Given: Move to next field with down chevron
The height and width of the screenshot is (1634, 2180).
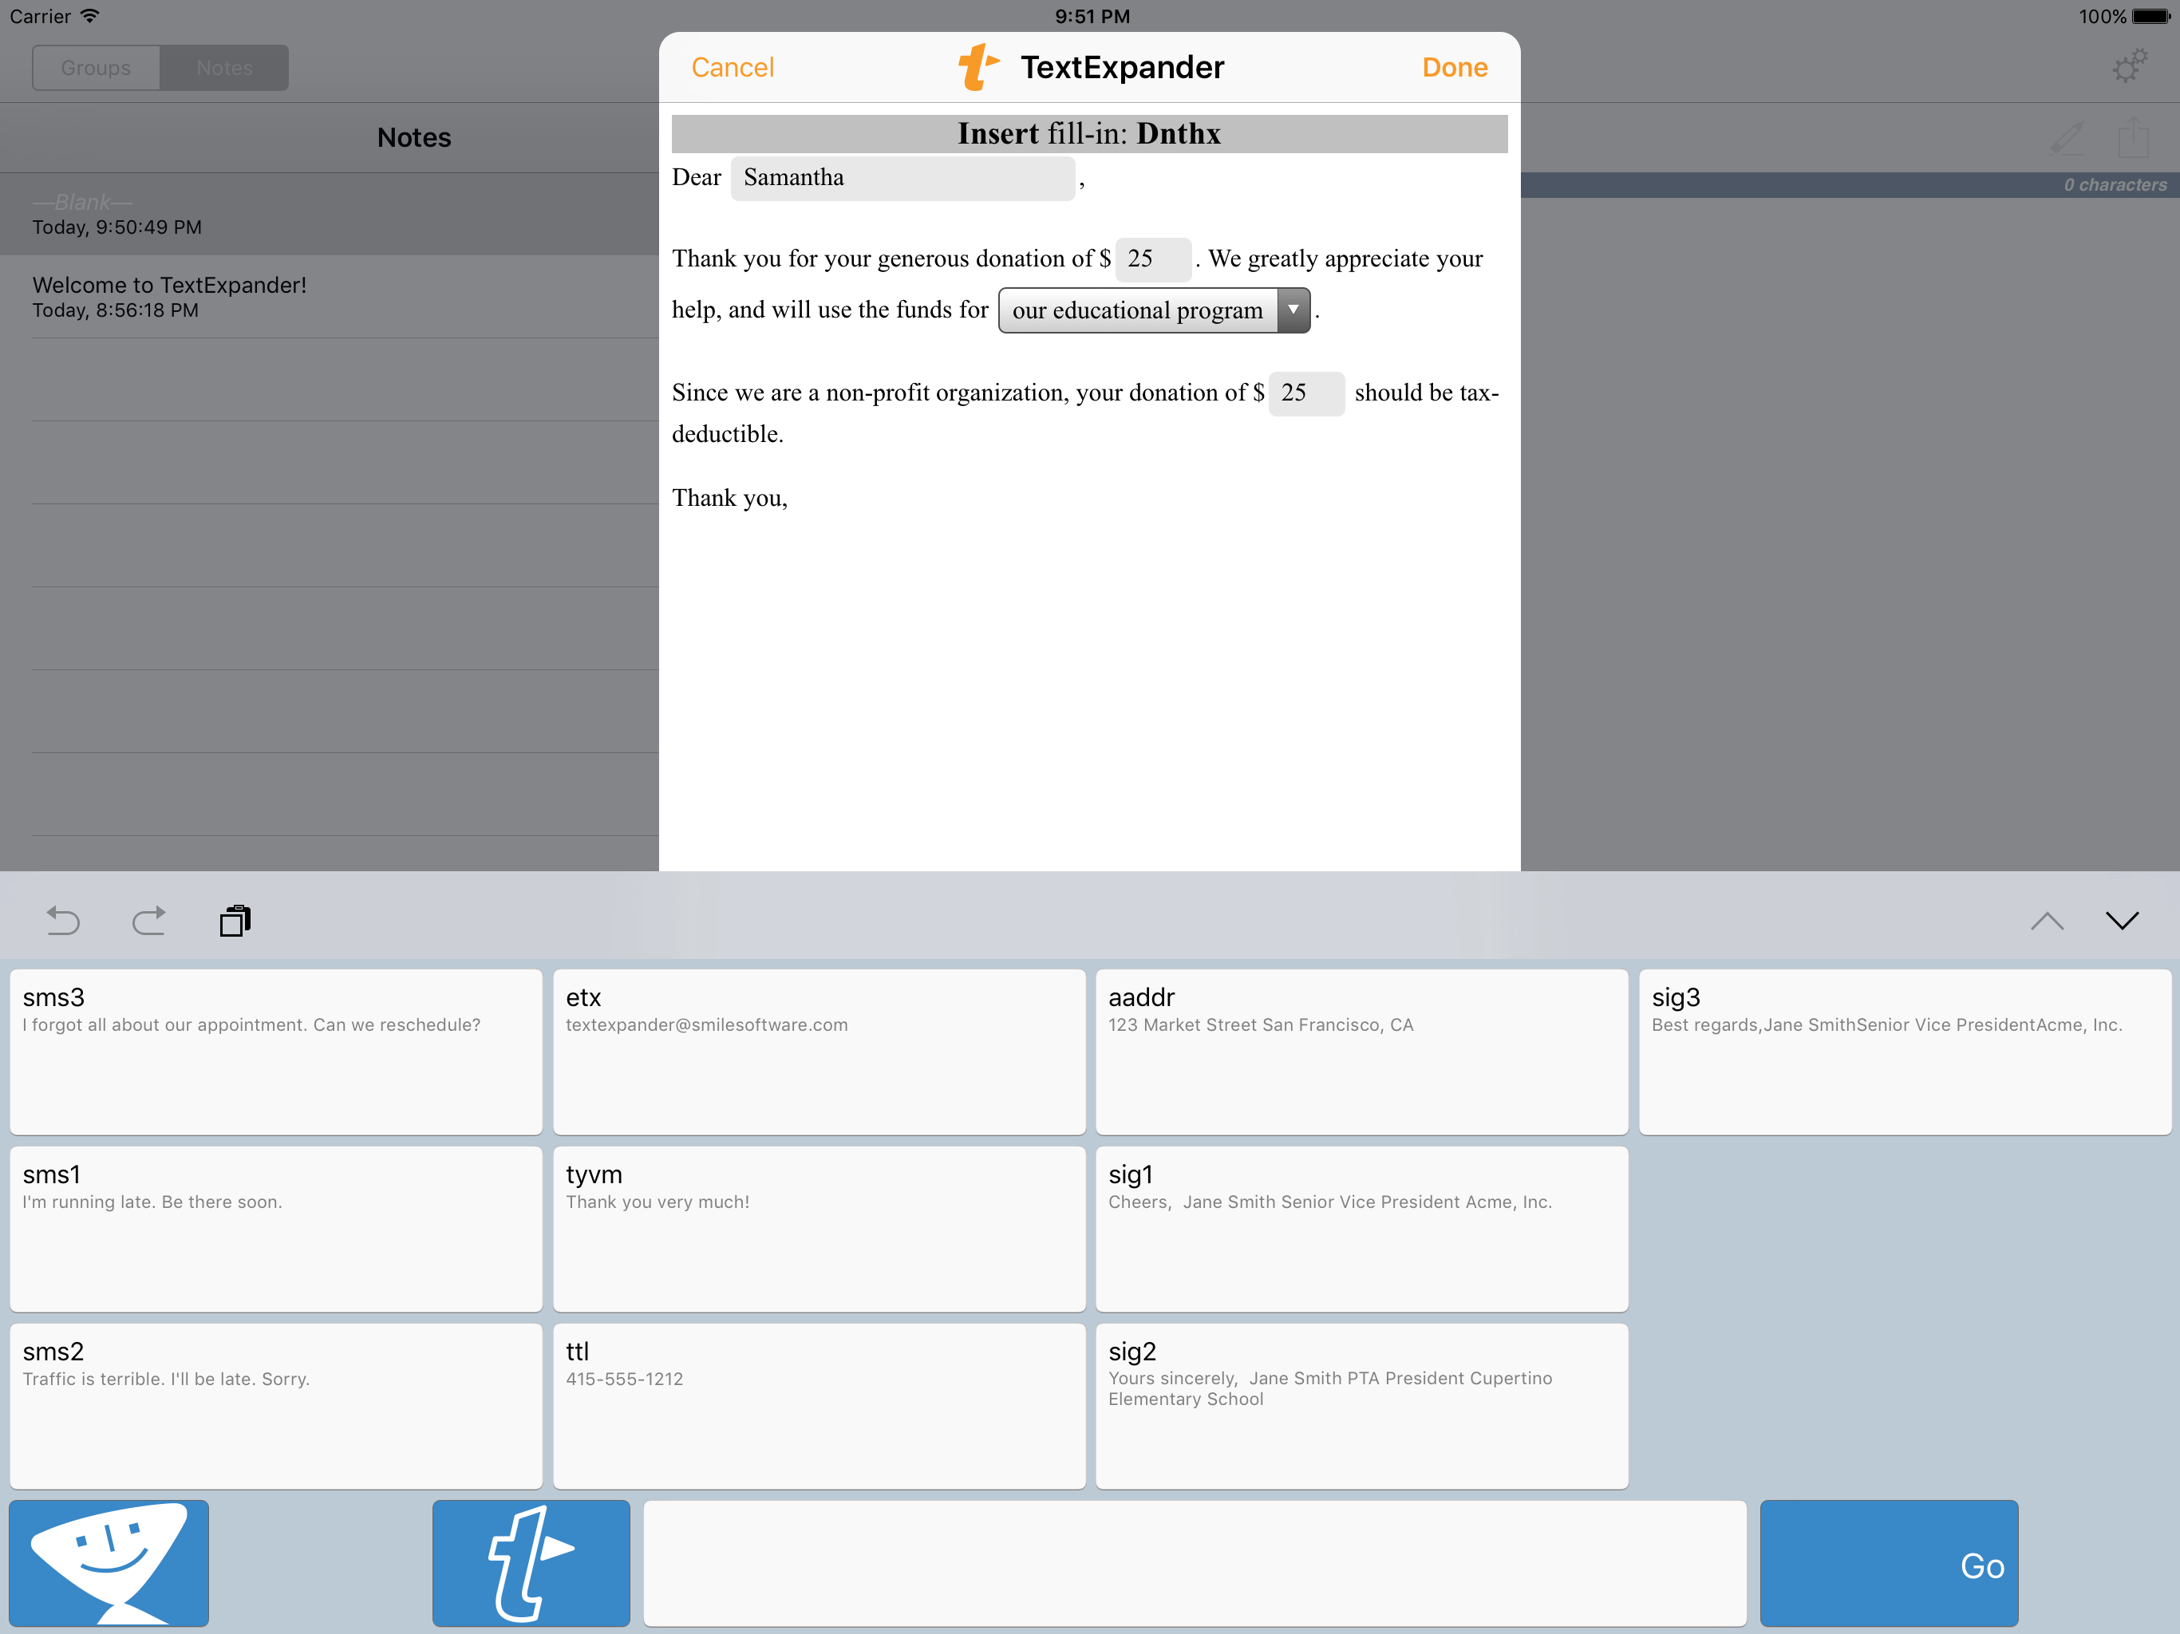Looking at the screenshot, I should [x=2122, y=921].
